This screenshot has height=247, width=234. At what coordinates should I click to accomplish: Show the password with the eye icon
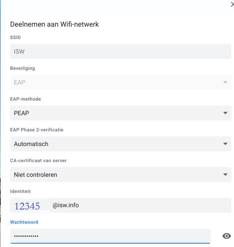[226, 236]
